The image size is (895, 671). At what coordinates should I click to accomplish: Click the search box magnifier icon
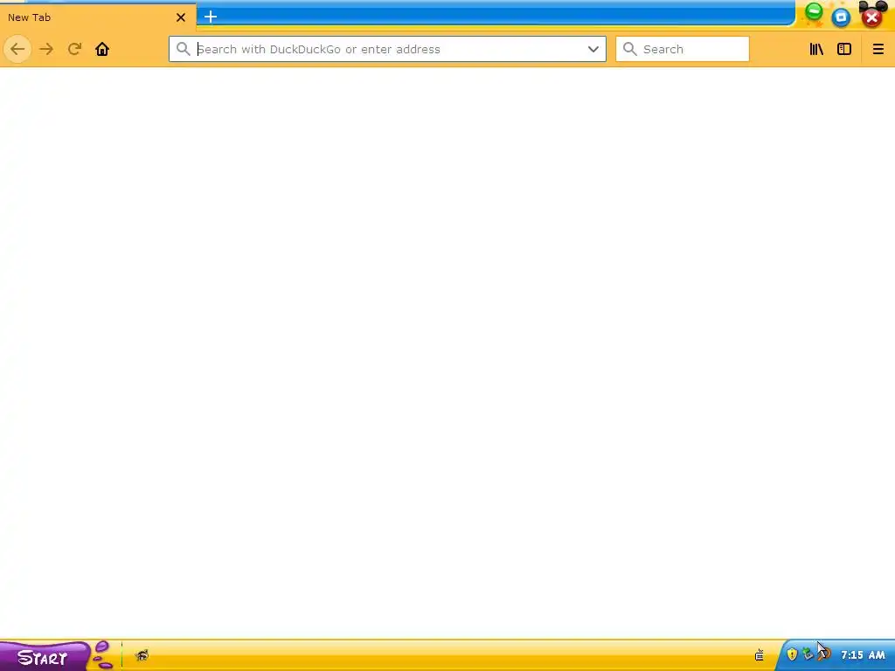[629, 49]
